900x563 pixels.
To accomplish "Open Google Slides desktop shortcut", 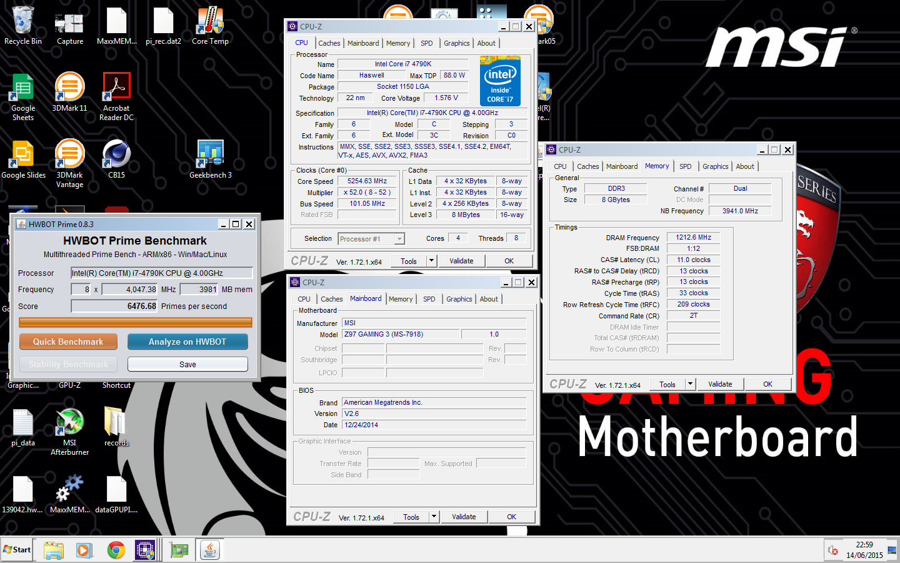I will [x=23, y=160].
